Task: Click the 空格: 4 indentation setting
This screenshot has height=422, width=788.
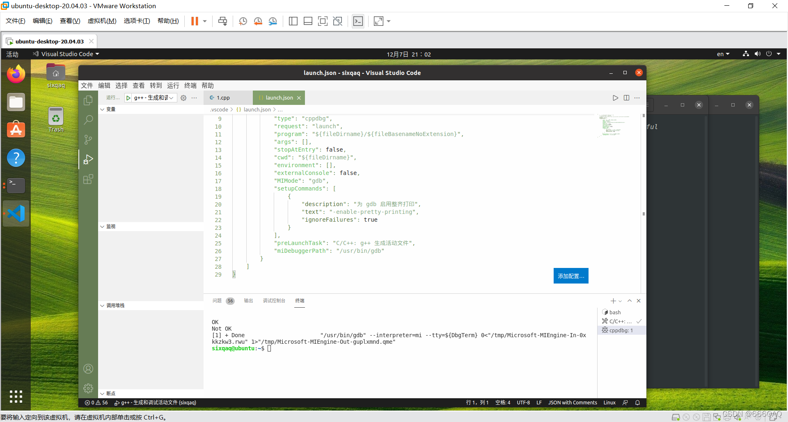Action: click(503, 403)
